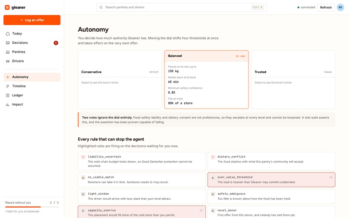Select the Autonomy nav item
This screenshot has height=218, width=349.
(x=32, y=77)
